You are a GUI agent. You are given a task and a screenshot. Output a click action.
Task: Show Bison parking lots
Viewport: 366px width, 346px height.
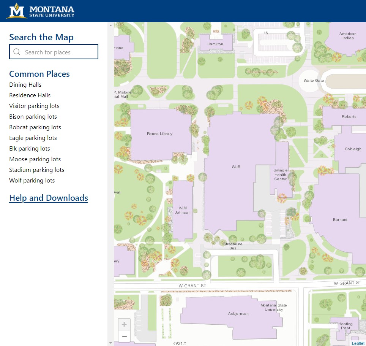[33, 117]
